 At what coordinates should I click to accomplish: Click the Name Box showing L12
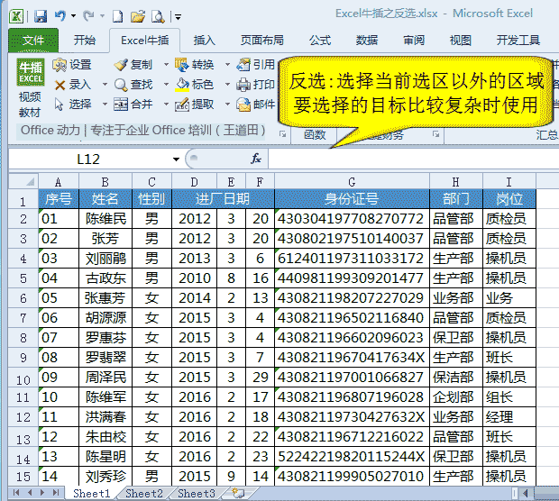tap(88, 159)
